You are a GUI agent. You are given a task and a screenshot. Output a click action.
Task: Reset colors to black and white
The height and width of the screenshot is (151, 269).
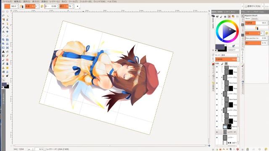click(216, 50)
